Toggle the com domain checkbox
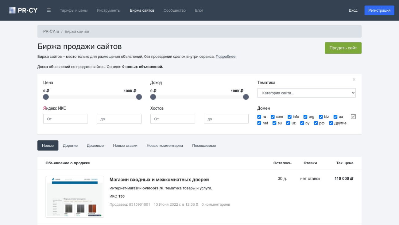 (273, 117)
